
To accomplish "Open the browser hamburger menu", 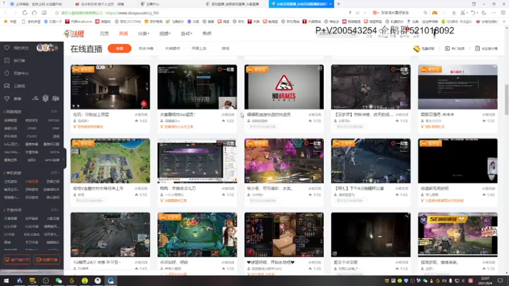I will [503, 13].
